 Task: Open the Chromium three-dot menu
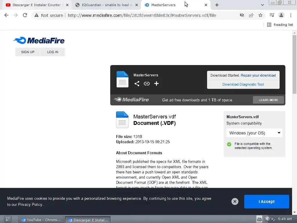(291, 15)
